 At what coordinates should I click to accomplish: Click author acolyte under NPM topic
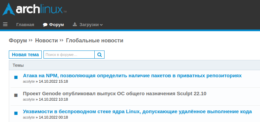pyautogui.click(x=29, y=81)
